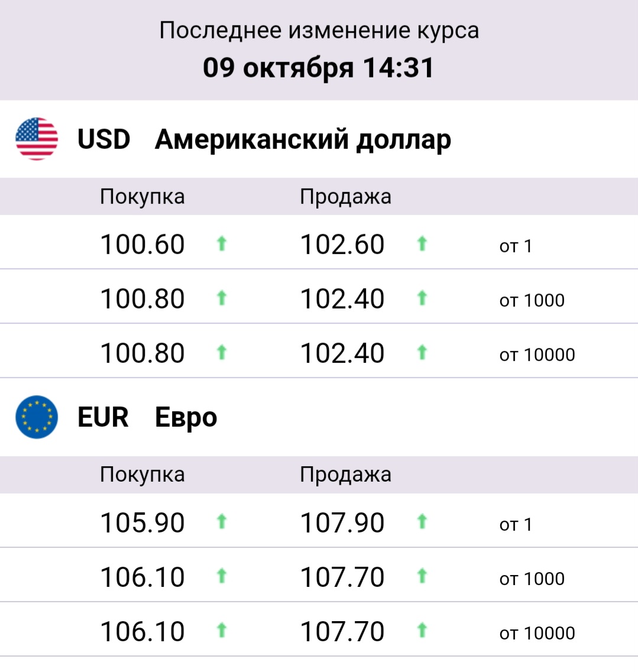Viewport: 638px width, 672px height.
Task: Tap the Покупка column header under USD
Action: (143, 197)
